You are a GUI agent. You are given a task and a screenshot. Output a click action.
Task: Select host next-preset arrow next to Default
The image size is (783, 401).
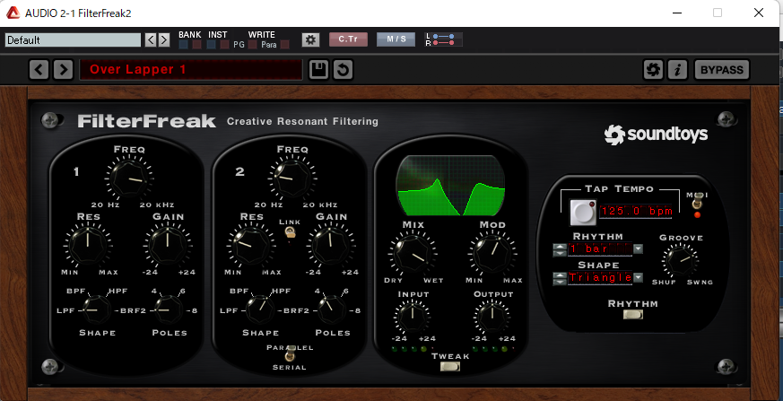(164, 40)
